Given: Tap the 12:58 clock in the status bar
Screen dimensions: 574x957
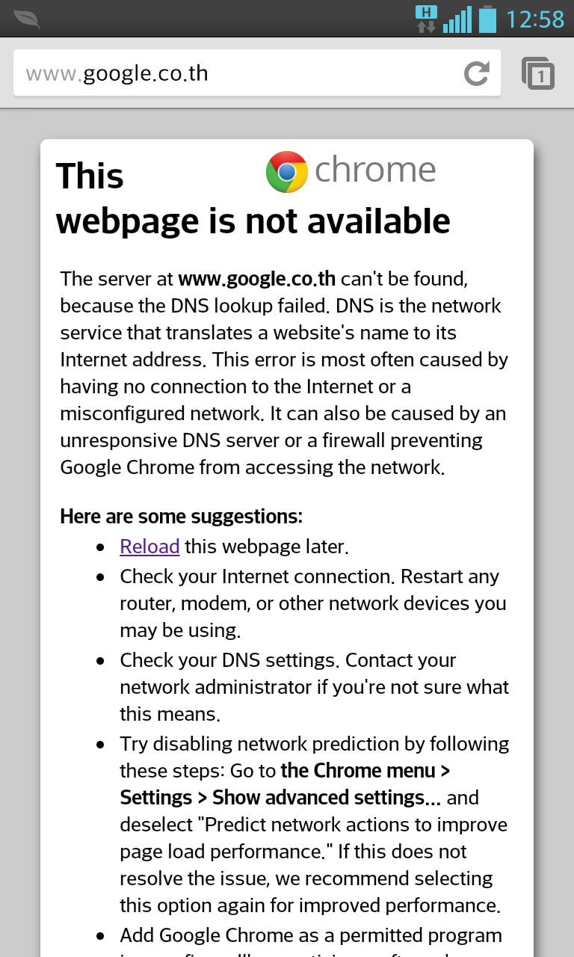Looking at the screenshot, I should coord(535,19).
